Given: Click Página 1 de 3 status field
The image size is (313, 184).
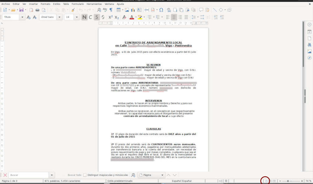Looking at the screenshot, I should point(10,181).
